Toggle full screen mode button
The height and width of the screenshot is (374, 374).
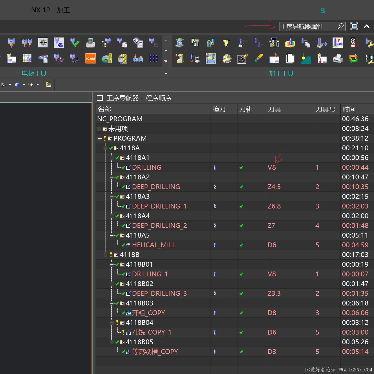(x=354, y=27)
